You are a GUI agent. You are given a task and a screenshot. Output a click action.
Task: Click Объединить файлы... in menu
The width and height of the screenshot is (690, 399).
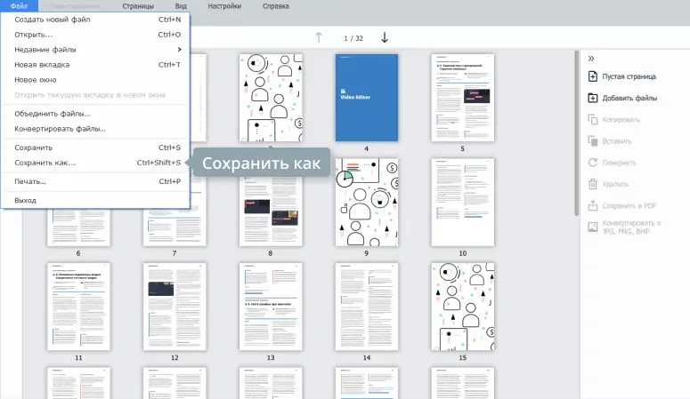point(53,114)
